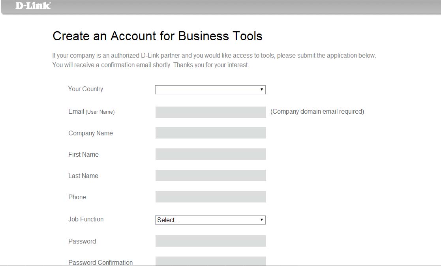Click the 'Company Name' label

tap(90, 133)
